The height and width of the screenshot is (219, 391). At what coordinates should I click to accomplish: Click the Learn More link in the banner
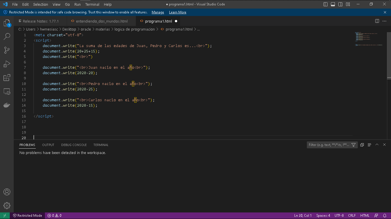(177, 12)
